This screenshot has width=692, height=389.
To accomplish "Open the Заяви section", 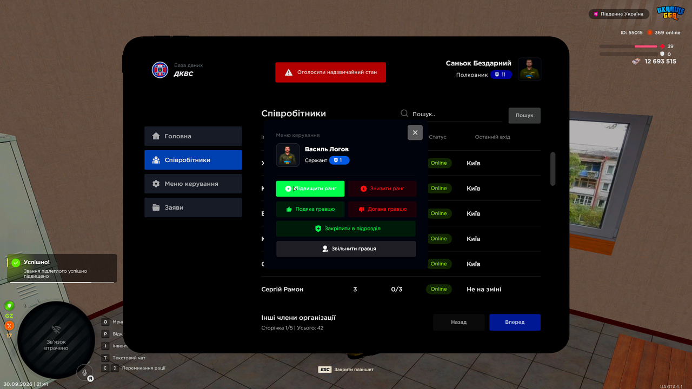I will (193, 207).
